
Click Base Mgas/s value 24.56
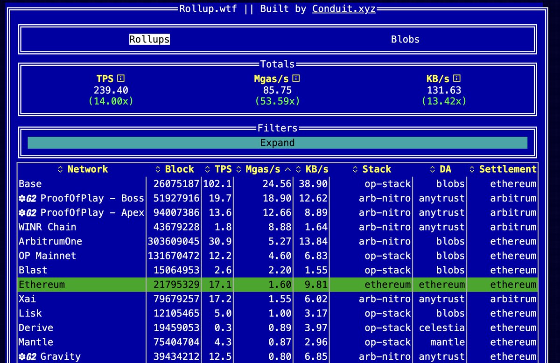[x=277, y=184]
